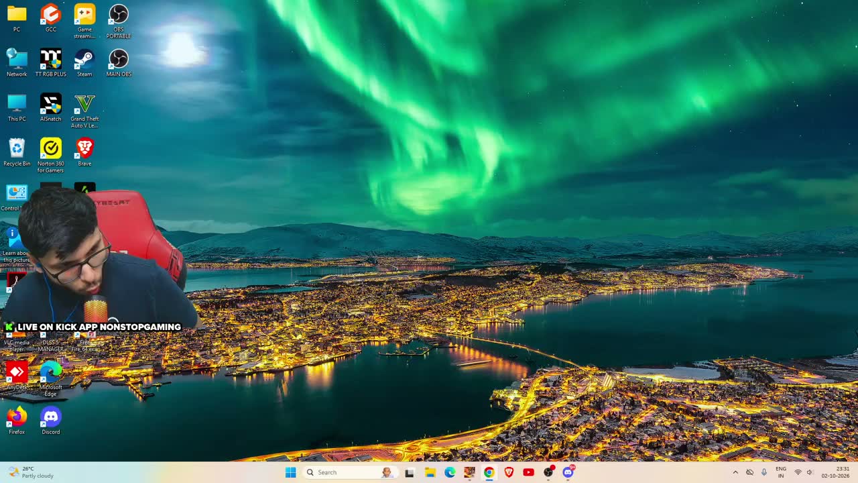The image size is (858, 483).
Task: Select the Discord desktop shortcut
Action: [x=51, y=421]
